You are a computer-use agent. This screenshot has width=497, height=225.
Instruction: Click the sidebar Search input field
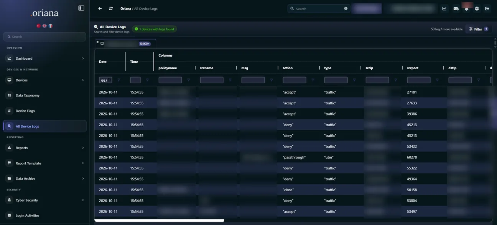click(44, 37)
